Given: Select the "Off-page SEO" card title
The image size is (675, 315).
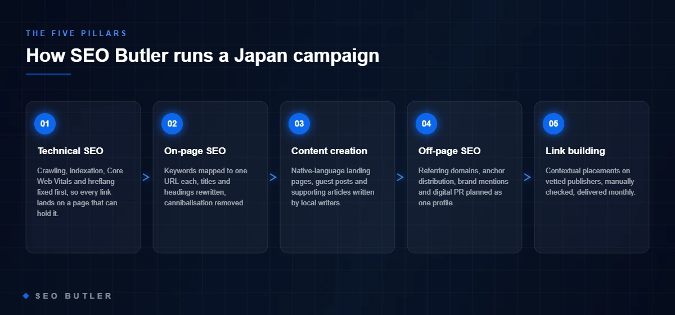Looking at the screenshot, I should click(x=449, y=151).
